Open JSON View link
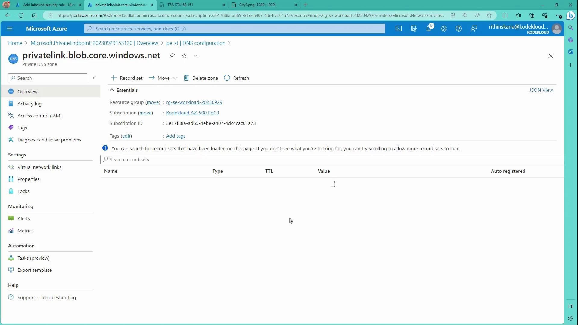 541,90
